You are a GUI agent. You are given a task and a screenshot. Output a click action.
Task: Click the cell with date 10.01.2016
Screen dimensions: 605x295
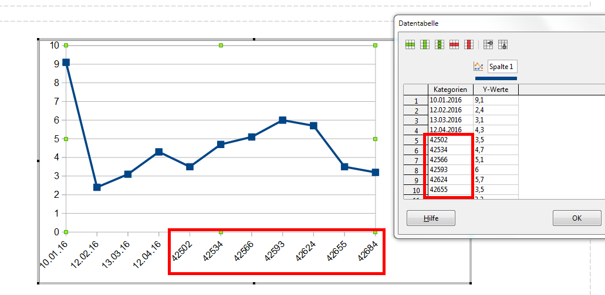click(x=450, y=101)
